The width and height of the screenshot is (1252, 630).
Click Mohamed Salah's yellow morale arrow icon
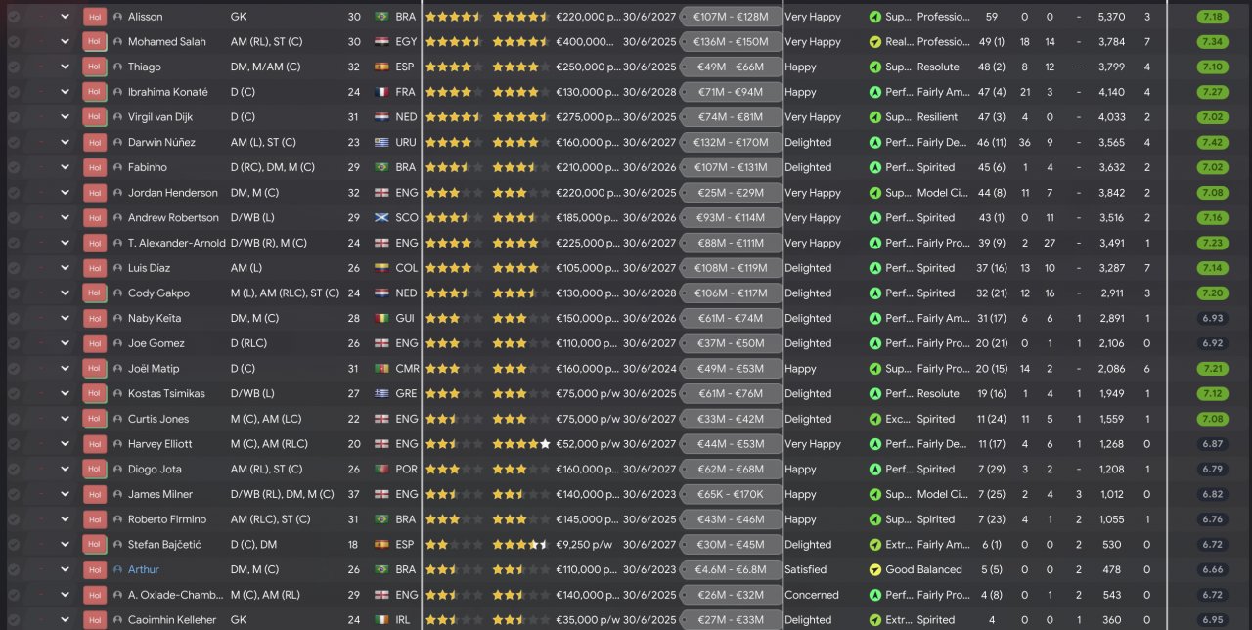click(874, 42)
